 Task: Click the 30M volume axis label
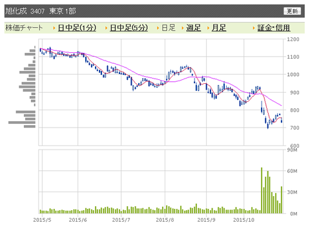pos(292,192)
